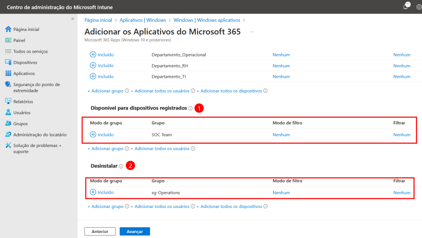Open Painel in sidebar
Screen dimensions: 422x238
pos(19,40)
